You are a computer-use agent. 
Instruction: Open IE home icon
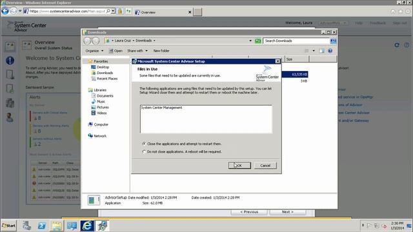tap(393, 12)
